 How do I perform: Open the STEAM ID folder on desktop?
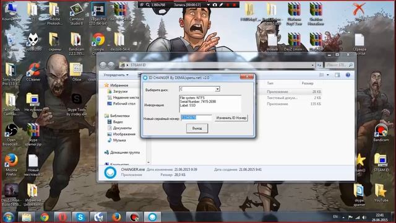pyautogui.click(x=381, y=162)
